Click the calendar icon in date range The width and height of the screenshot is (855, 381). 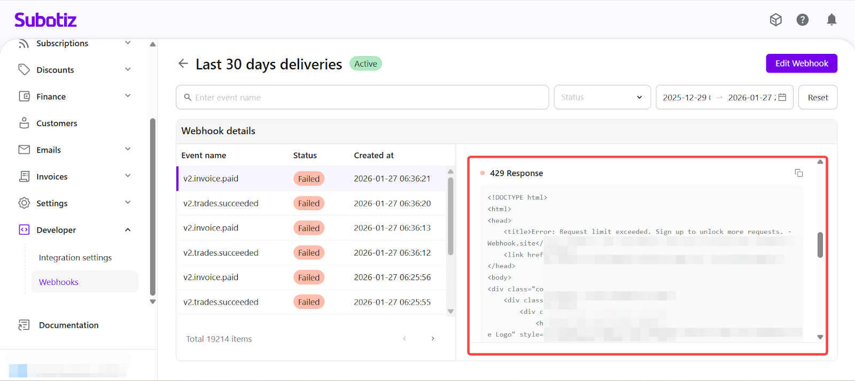[782, 97]
